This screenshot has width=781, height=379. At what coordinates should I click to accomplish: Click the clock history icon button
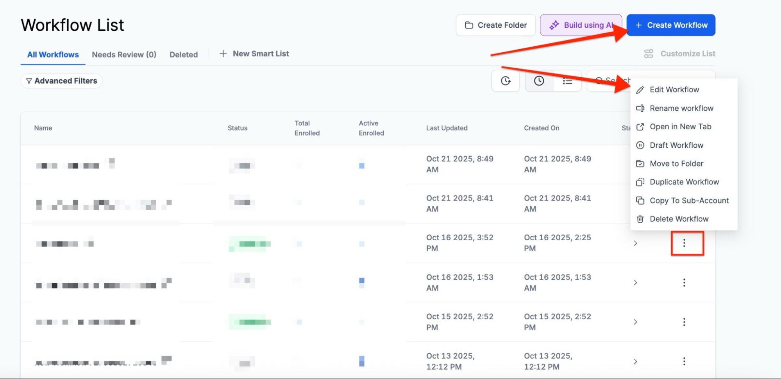539,81
